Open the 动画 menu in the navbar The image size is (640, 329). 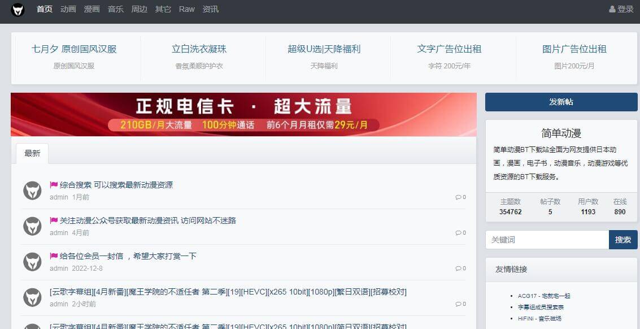pos(68,10)
